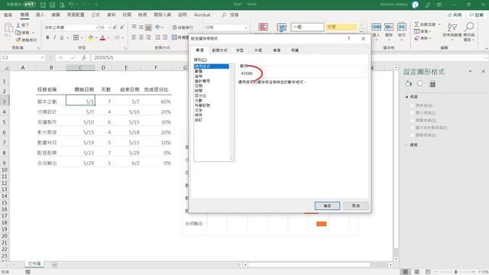Toggle Underline formatting

pyautogui.click(x=61, y=37)
